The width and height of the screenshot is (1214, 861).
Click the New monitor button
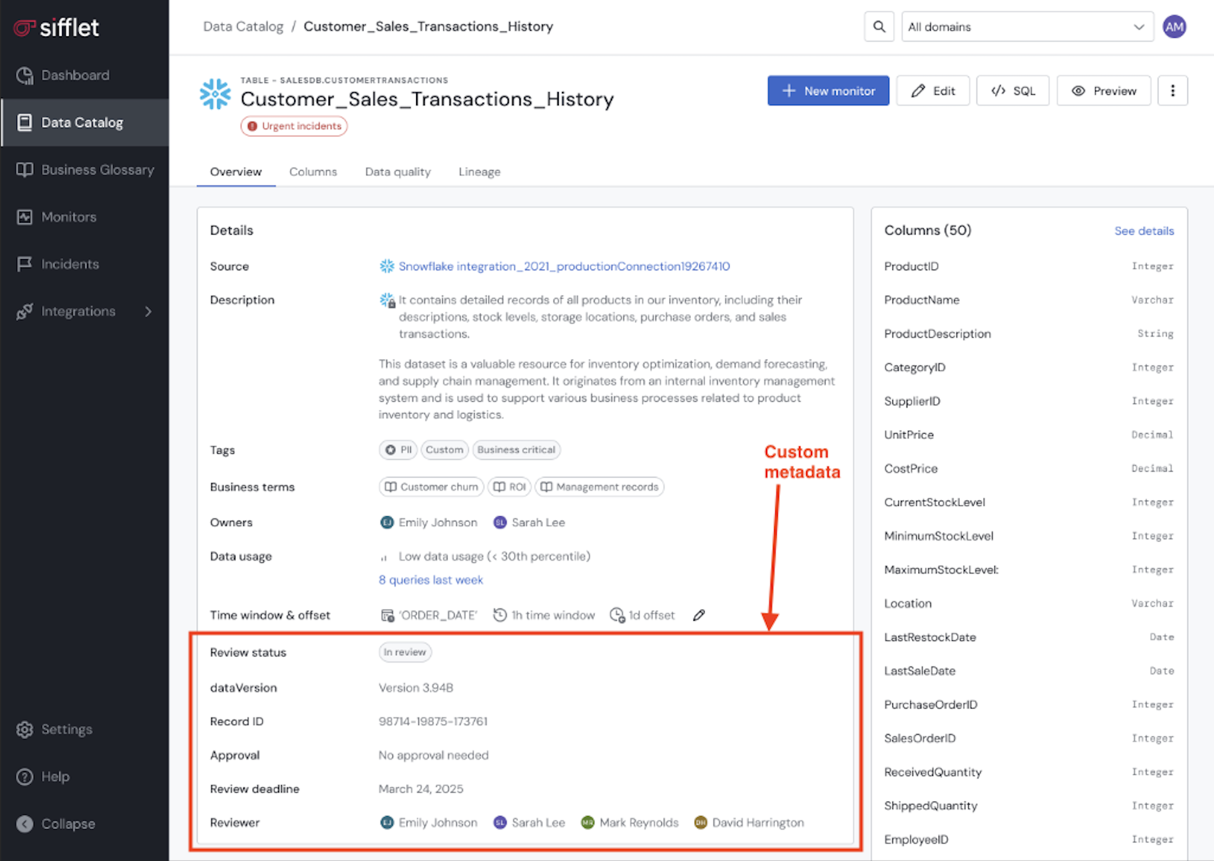828,91
